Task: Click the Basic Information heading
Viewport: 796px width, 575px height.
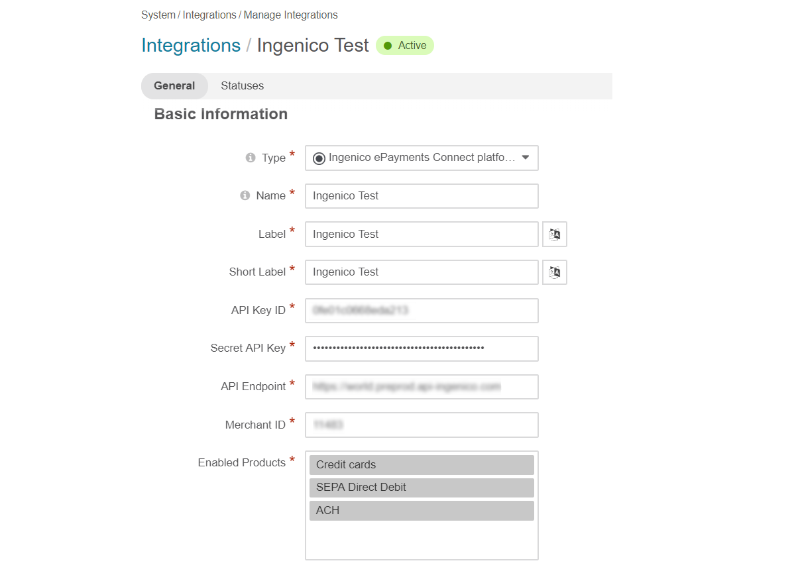Action: click(x=221, y=114)
